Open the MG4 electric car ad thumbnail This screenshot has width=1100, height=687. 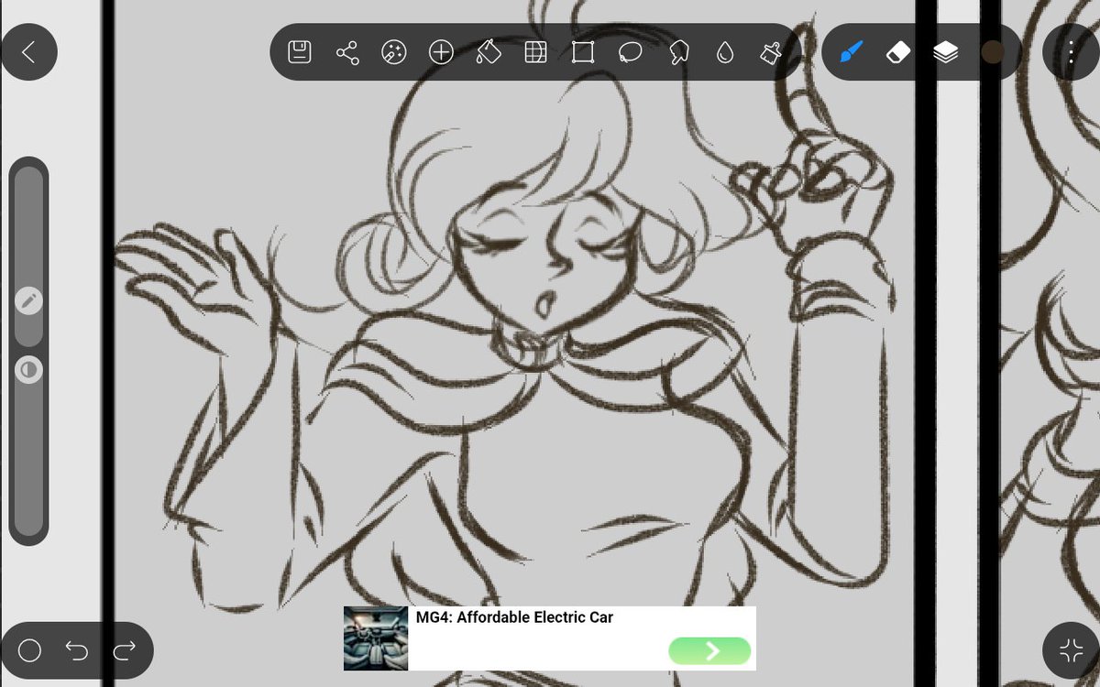tap(376, 638)
